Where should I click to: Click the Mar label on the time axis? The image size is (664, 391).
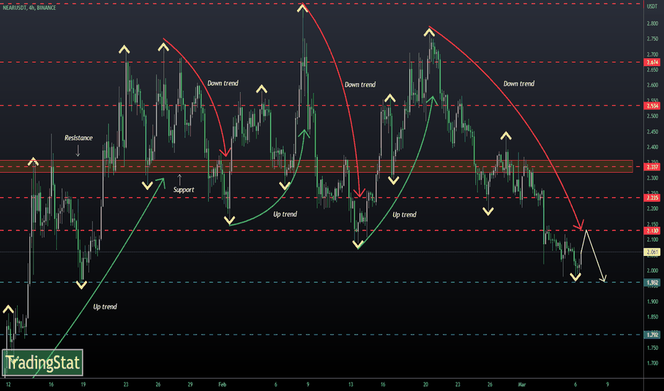click(x=522, y=385)
